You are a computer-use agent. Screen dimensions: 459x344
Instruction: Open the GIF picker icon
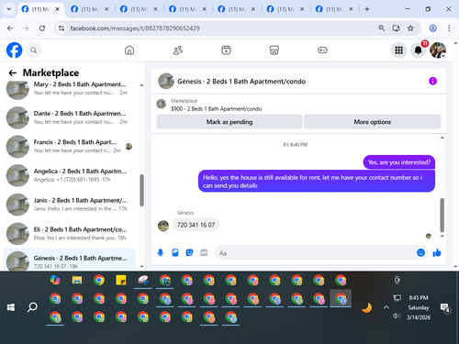pyautogui.click(x=204, y=252)
